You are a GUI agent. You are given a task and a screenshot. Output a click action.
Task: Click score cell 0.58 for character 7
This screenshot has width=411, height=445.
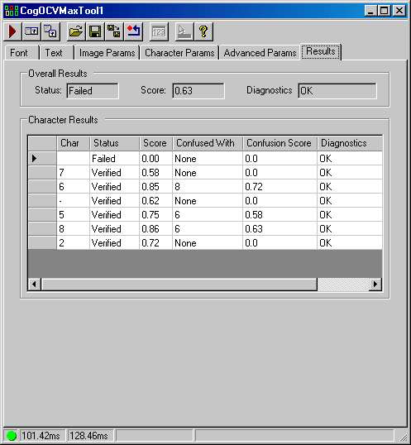tap(155, 173)
